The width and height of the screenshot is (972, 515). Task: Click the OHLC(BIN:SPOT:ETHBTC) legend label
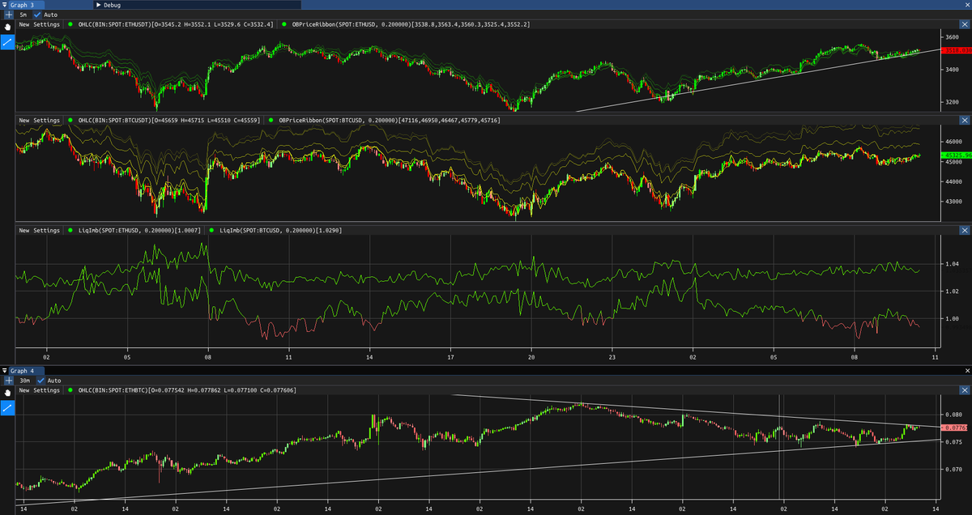187,390
